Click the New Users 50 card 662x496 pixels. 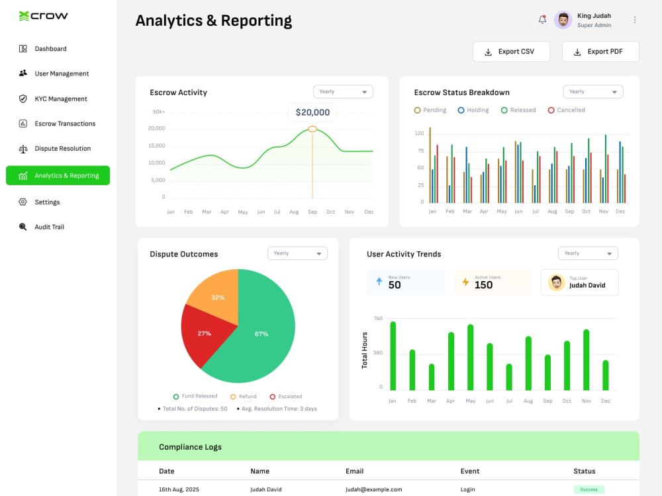(406, 282)
